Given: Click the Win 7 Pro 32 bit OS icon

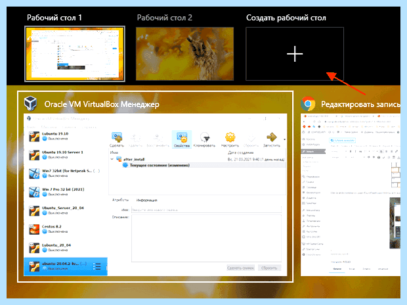Looking at the screenshot, I should point(34,192).
